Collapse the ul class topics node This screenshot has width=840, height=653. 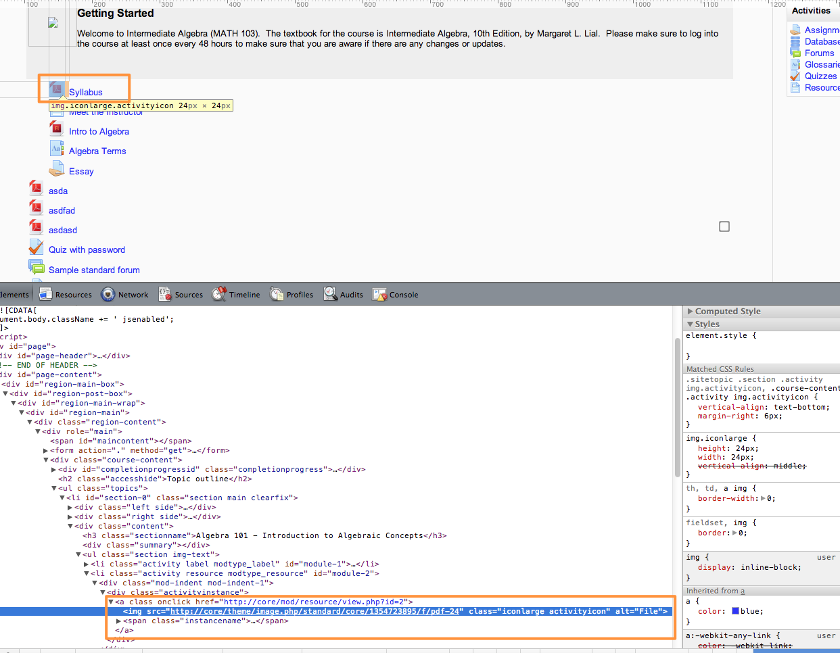(54, 488)
